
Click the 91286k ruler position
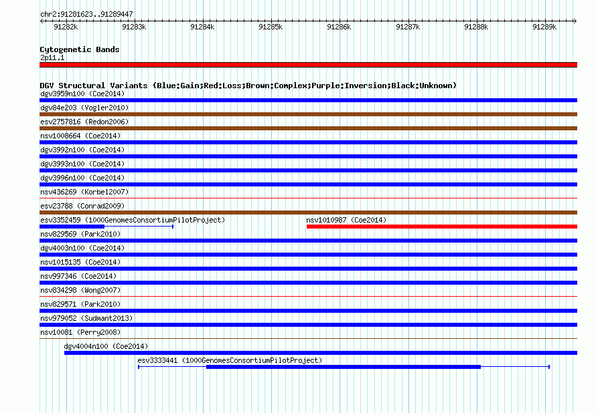[339, 27]
